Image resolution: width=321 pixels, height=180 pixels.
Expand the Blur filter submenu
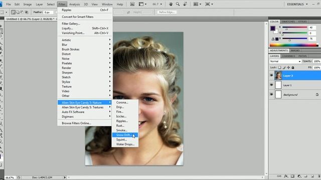coord(85,44)
